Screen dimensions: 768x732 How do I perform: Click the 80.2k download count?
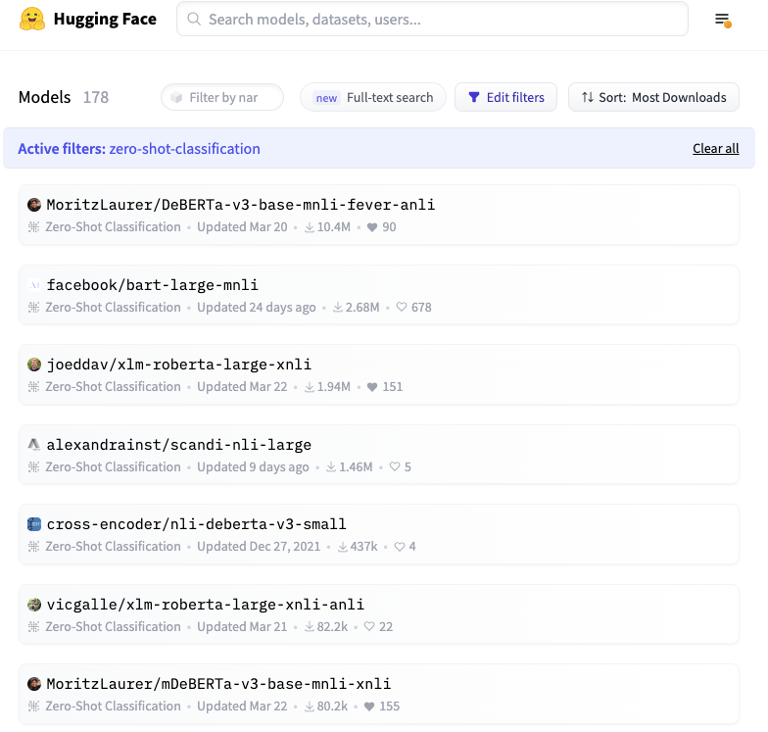(333, 707)
